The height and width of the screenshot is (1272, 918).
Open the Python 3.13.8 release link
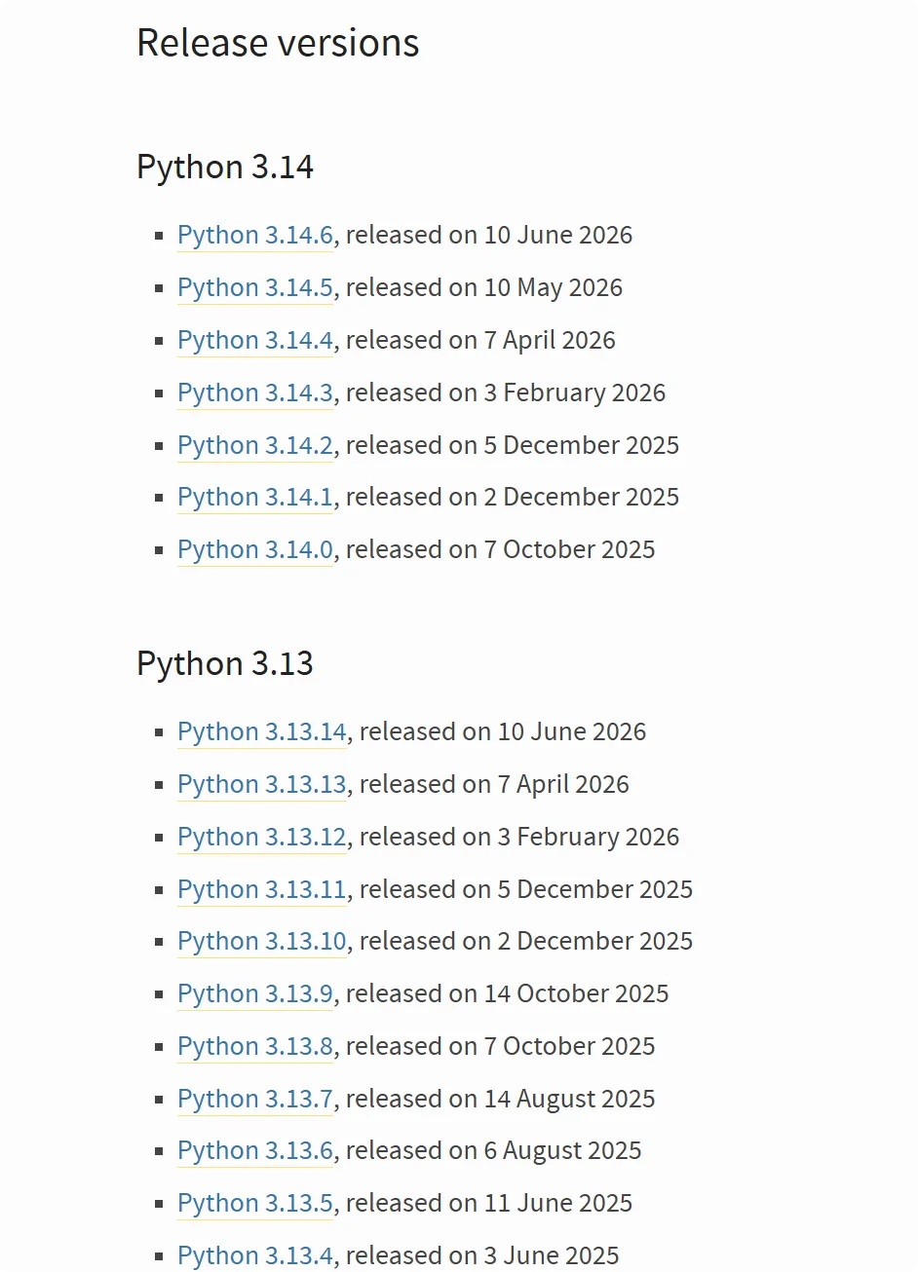tap(255, 1047)
